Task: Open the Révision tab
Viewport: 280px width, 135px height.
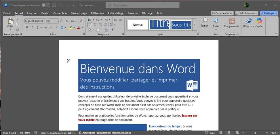Action: pyautogui.click(x=132, y=13)
